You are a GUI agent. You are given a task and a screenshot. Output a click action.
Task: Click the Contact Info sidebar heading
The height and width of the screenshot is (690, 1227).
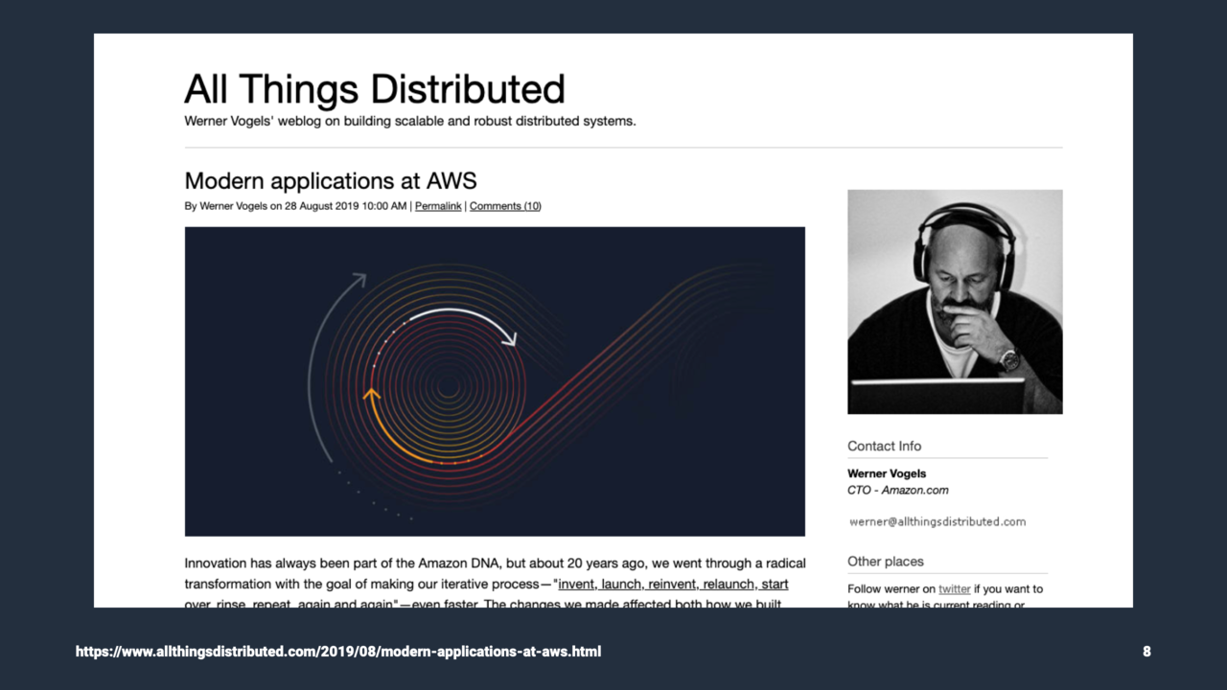coord(885,446)
